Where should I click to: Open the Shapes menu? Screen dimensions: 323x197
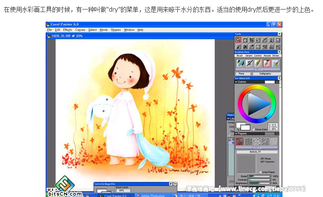[x=116, y=30]
